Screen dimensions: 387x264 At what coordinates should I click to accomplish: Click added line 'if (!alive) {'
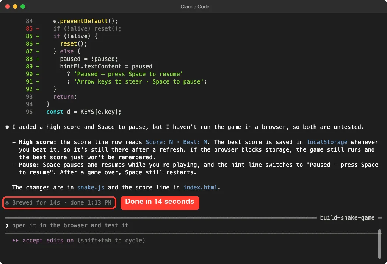click(75, 36)
